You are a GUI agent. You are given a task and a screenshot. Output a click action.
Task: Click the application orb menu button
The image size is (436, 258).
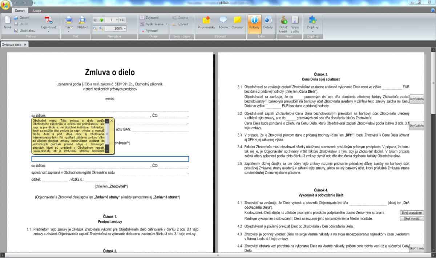[6, 5]
